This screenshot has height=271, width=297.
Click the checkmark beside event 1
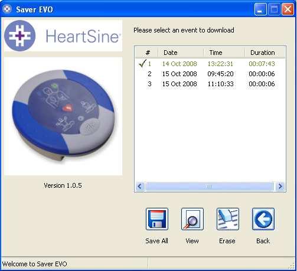tap(142, 63)
